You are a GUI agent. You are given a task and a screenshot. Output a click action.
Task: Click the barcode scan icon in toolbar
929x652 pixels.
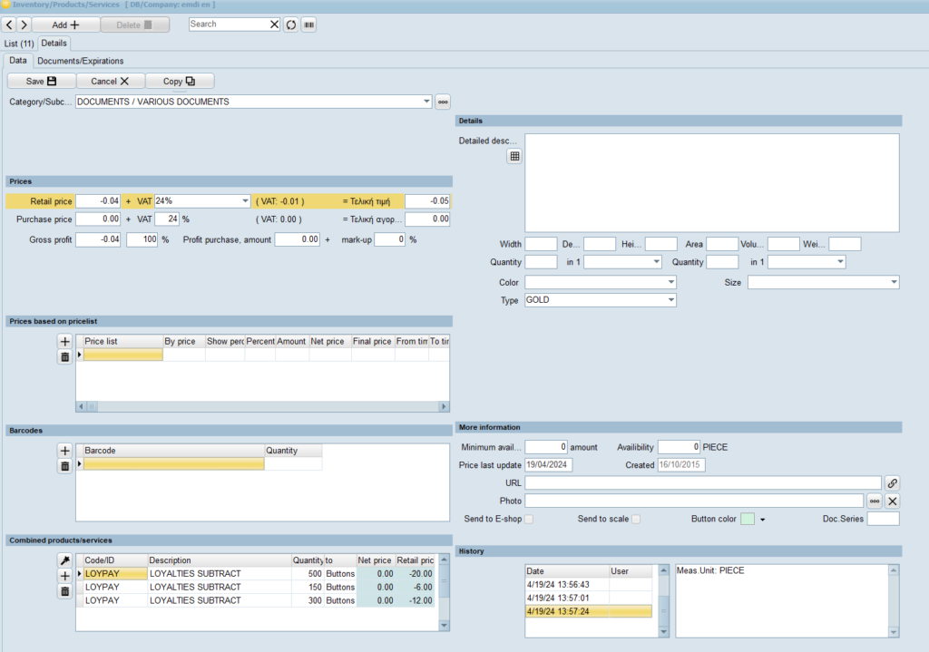click(308, 24)
